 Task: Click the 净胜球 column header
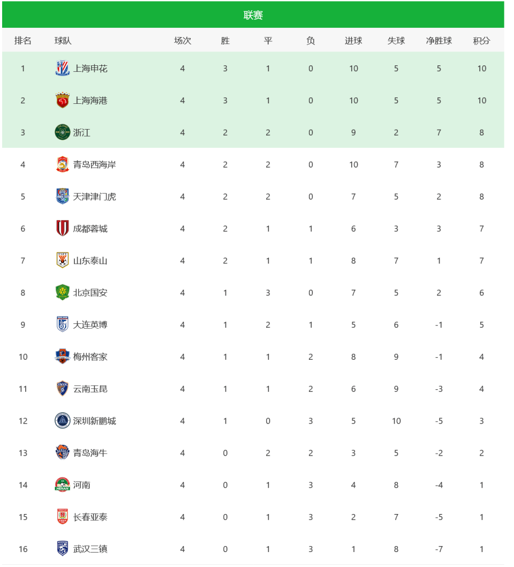click(x=439, y=41)
